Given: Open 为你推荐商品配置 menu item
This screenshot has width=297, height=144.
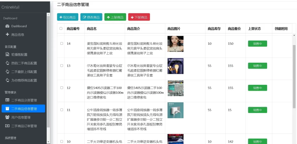Looking at the screenshot, I should point(23,80).
